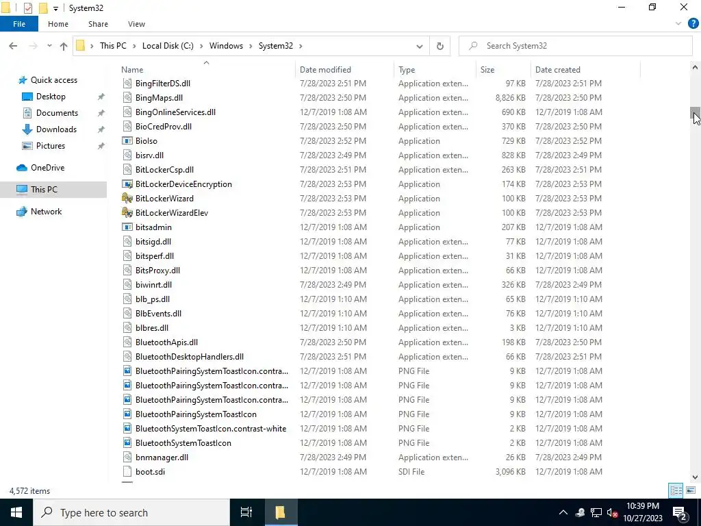Click the BioIso application icon
This screenshot has height=526, width=701.
point(127,141)
